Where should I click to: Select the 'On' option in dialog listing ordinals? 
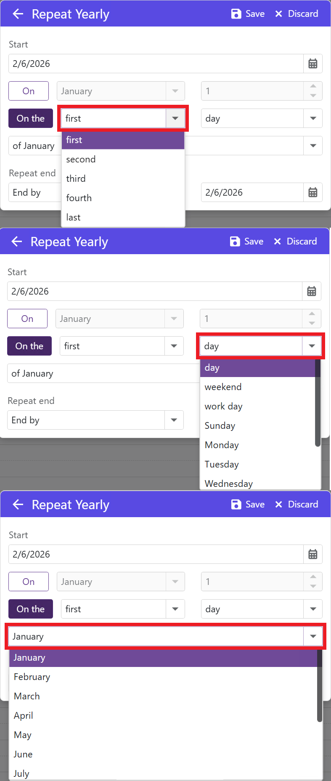pyautogui.click(x=29, y=91)
